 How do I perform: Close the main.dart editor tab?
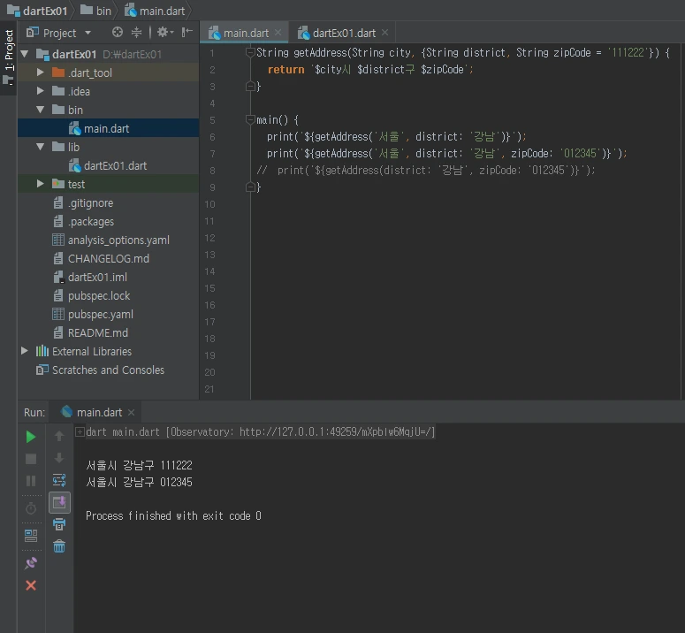point(278,33)
